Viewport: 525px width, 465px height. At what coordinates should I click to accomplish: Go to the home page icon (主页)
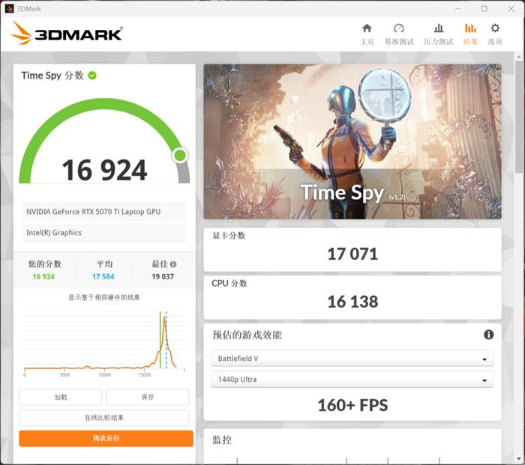pos(367,28)
